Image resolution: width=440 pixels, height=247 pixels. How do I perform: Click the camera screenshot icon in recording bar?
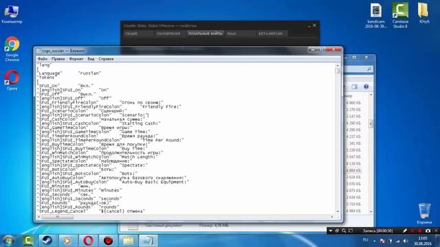point(428,231)
